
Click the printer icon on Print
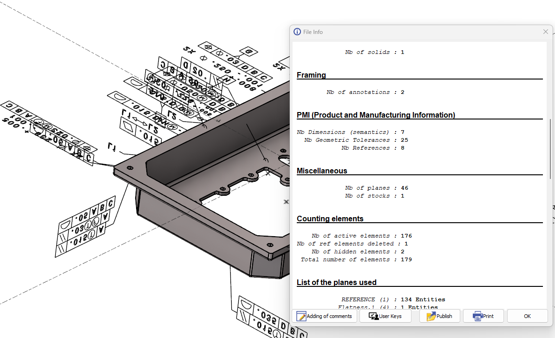click(477, 316)
